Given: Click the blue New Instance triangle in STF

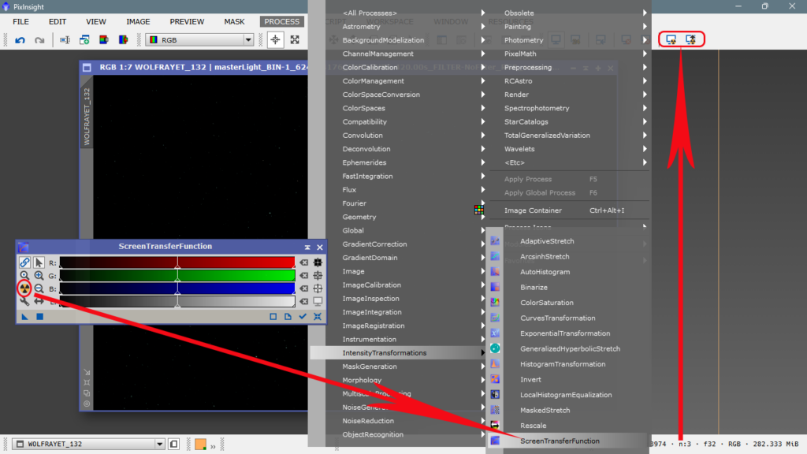Looking at the screenshot, I should pos(24,317).
